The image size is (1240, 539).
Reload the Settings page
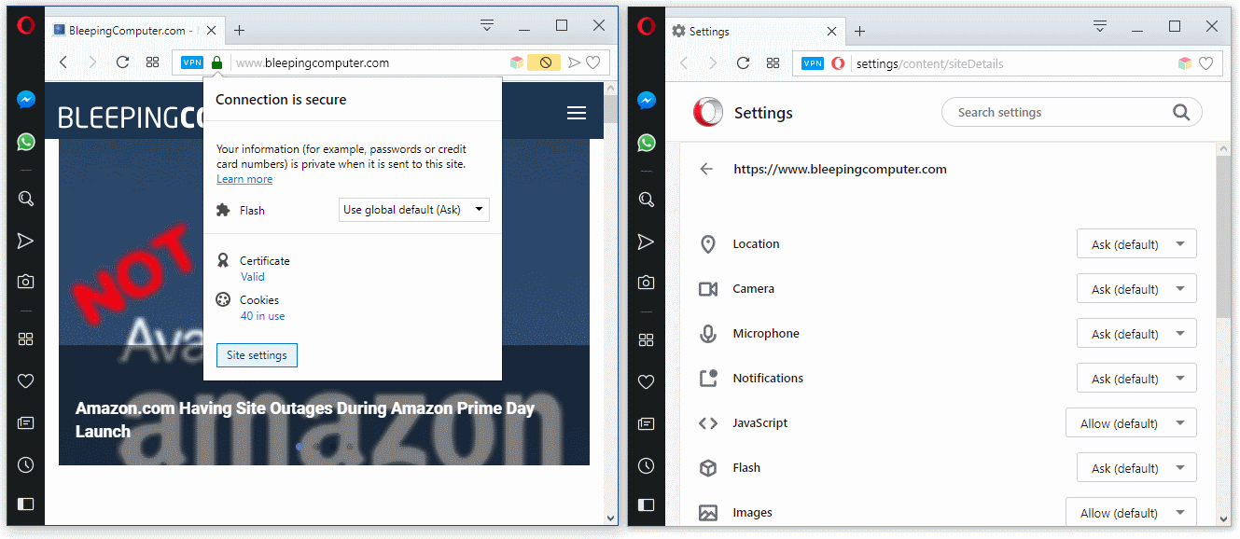pyautogui.click(x=743, y=63)
